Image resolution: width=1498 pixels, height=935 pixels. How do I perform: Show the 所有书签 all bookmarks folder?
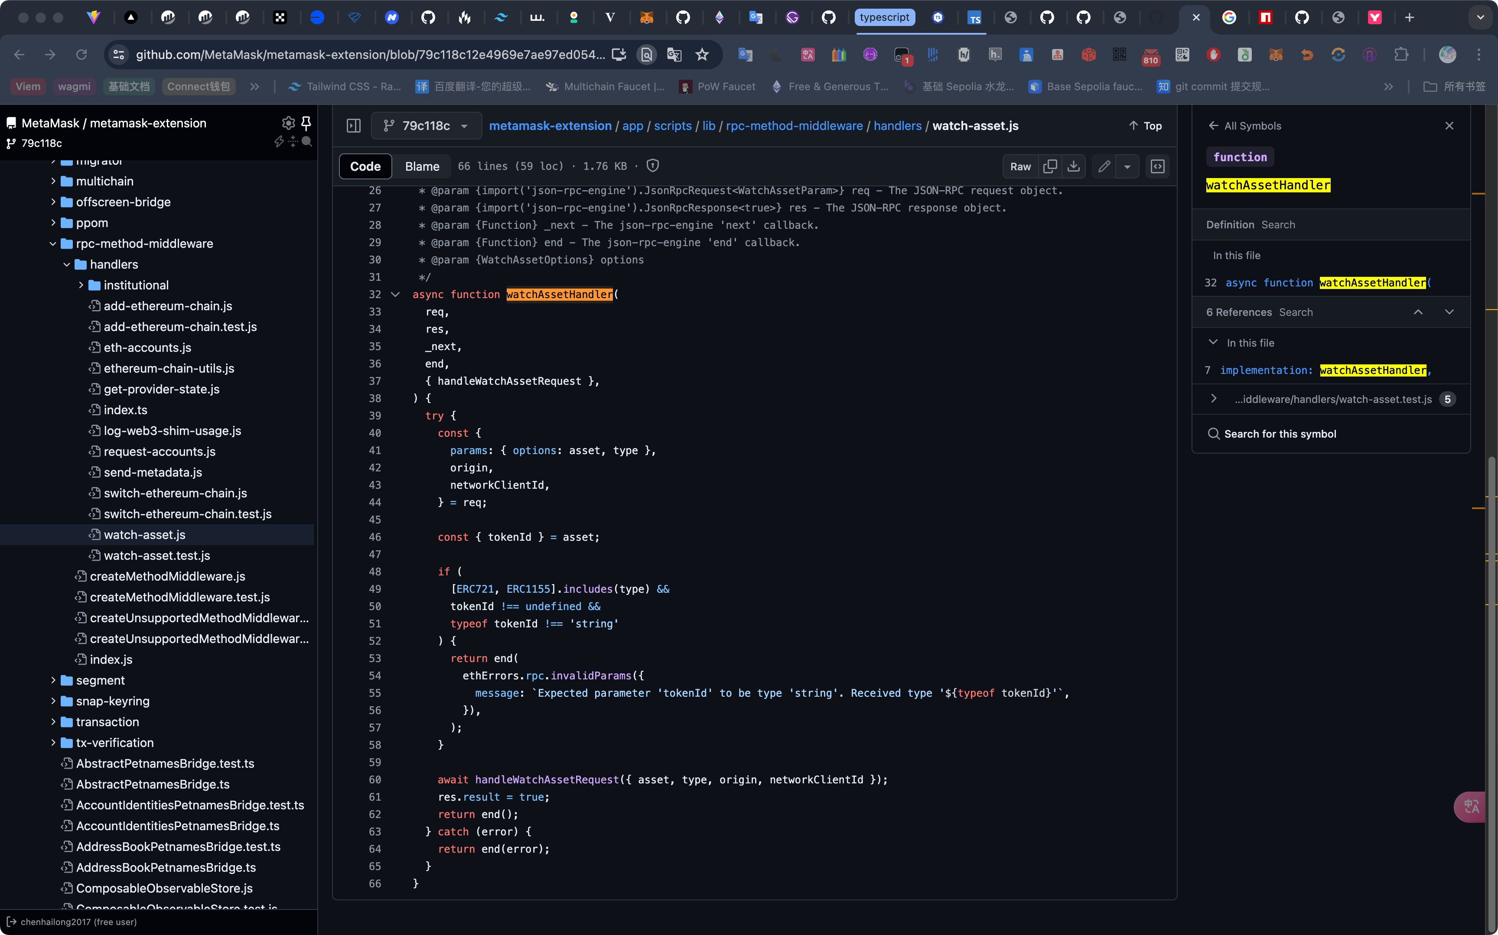[1454, 87]
